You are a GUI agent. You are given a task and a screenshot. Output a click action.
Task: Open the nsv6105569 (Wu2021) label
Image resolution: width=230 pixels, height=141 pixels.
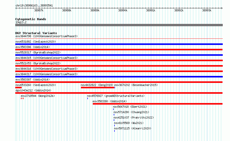click(x=129, y=123)
